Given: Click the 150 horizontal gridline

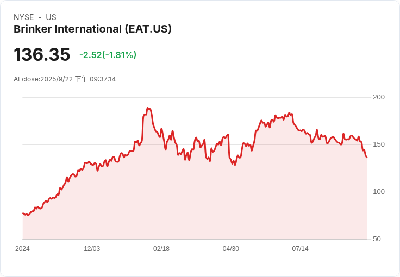Looking at the screenshot, I should click(x=195, y=144).
